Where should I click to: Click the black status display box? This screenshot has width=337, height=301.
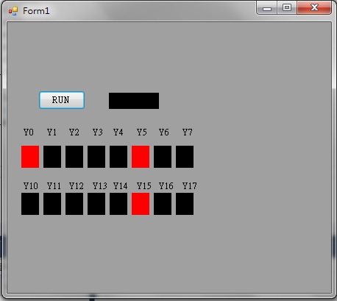point(134,101)
